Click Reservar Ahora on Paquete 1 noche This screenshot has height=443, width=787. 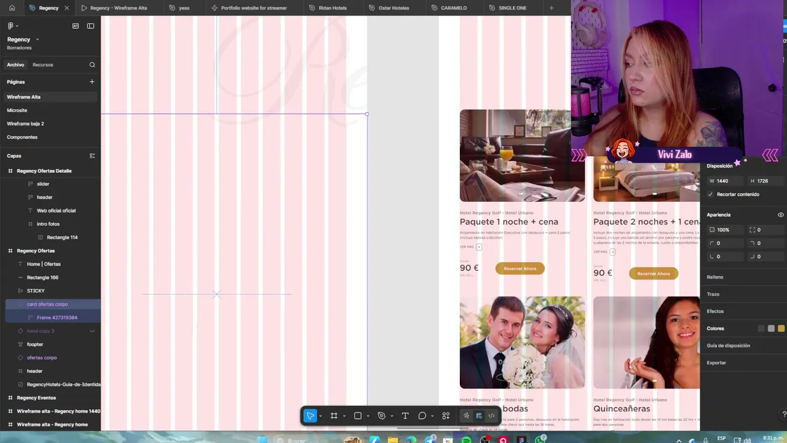click(520, 268)
